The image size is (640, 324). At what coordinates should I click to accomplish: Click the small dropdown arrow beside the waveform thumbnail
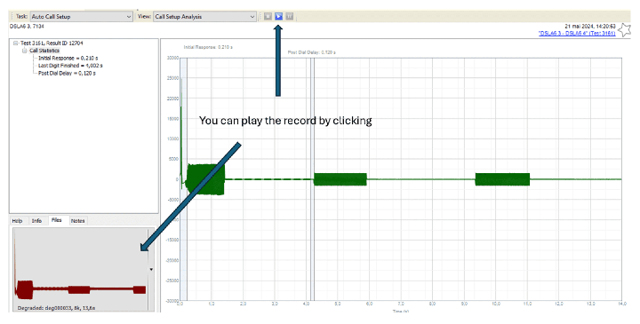point(151,269)
